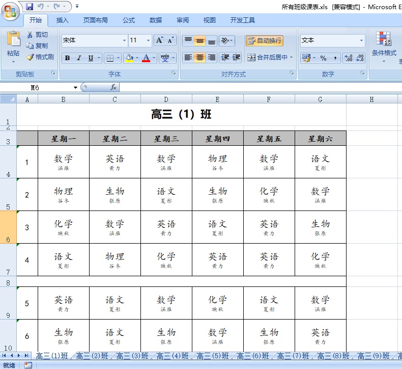Viewport: 402px width, 369px height.
Task: Cut selection with the scissors button
Action: 38,35
